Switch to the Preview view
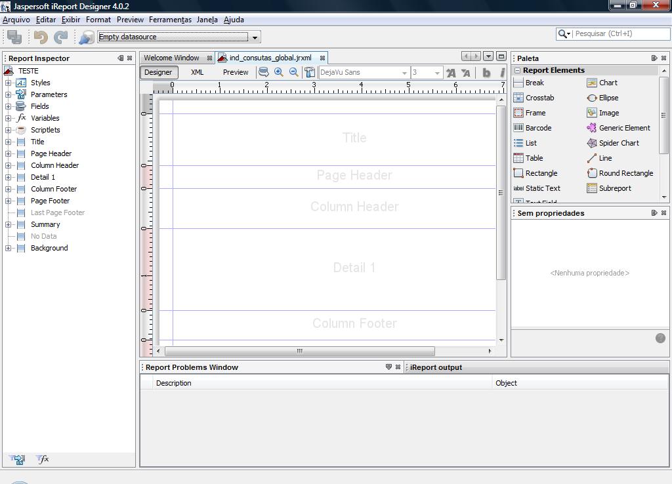Image resolution: width=672 pixels, height=484 pixels. click(236, 72)
